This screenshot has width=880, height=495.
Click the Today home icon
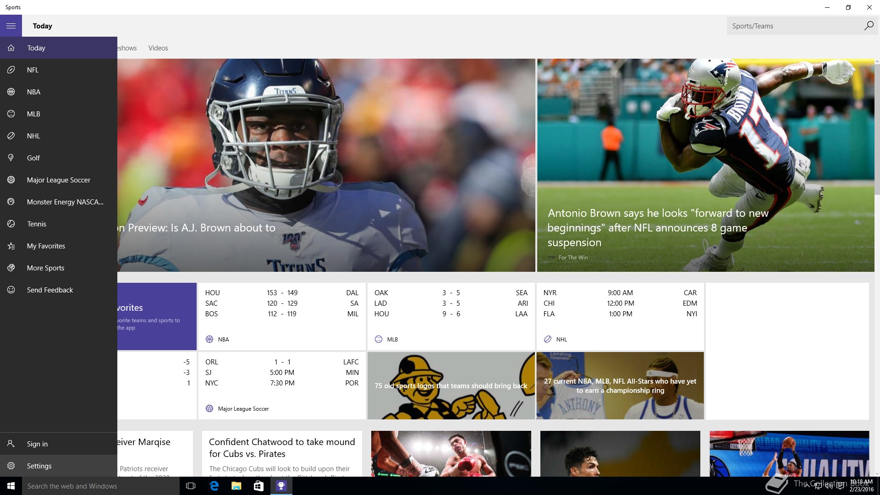[11, 48]
